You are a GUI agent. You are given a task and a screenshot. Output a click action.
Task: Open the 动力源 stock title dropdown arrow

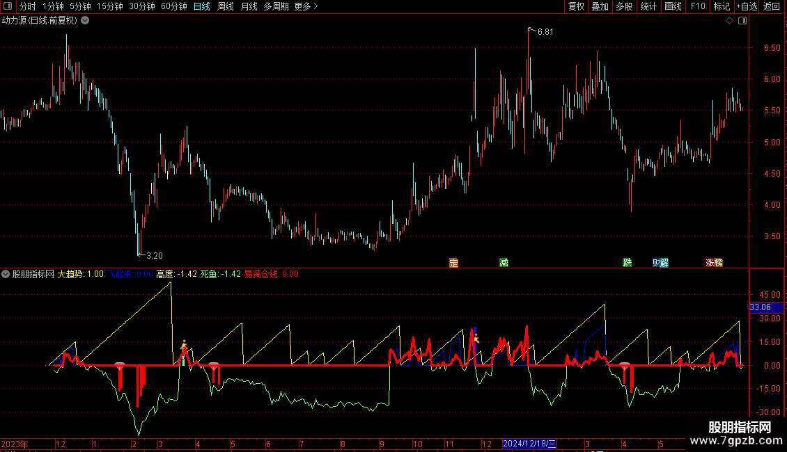coord(86,21)
